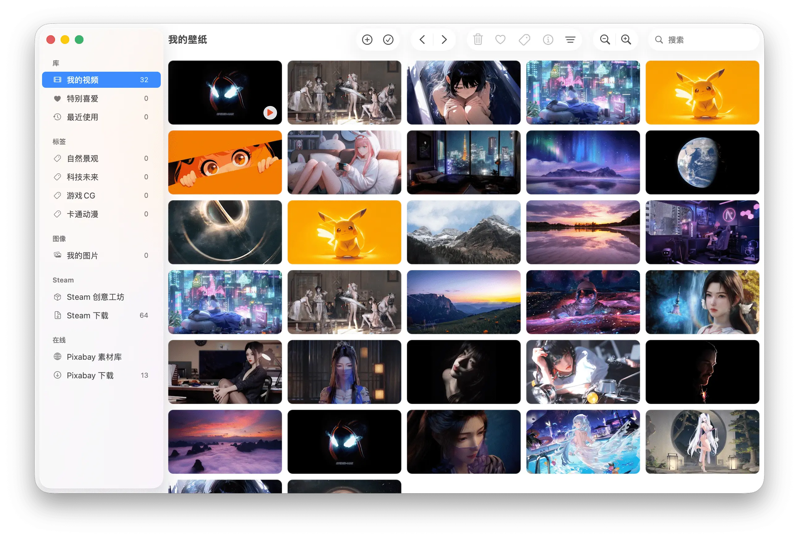Click the clock icon beside 最近使用
Viewport: 799px width, 539px height.
(58, 117)
